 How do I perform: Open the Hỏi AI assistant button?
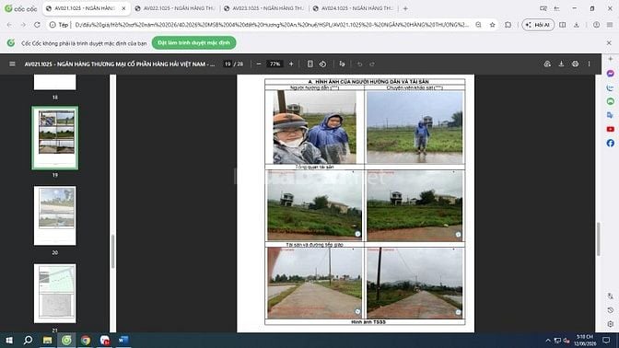pos(538,25)
